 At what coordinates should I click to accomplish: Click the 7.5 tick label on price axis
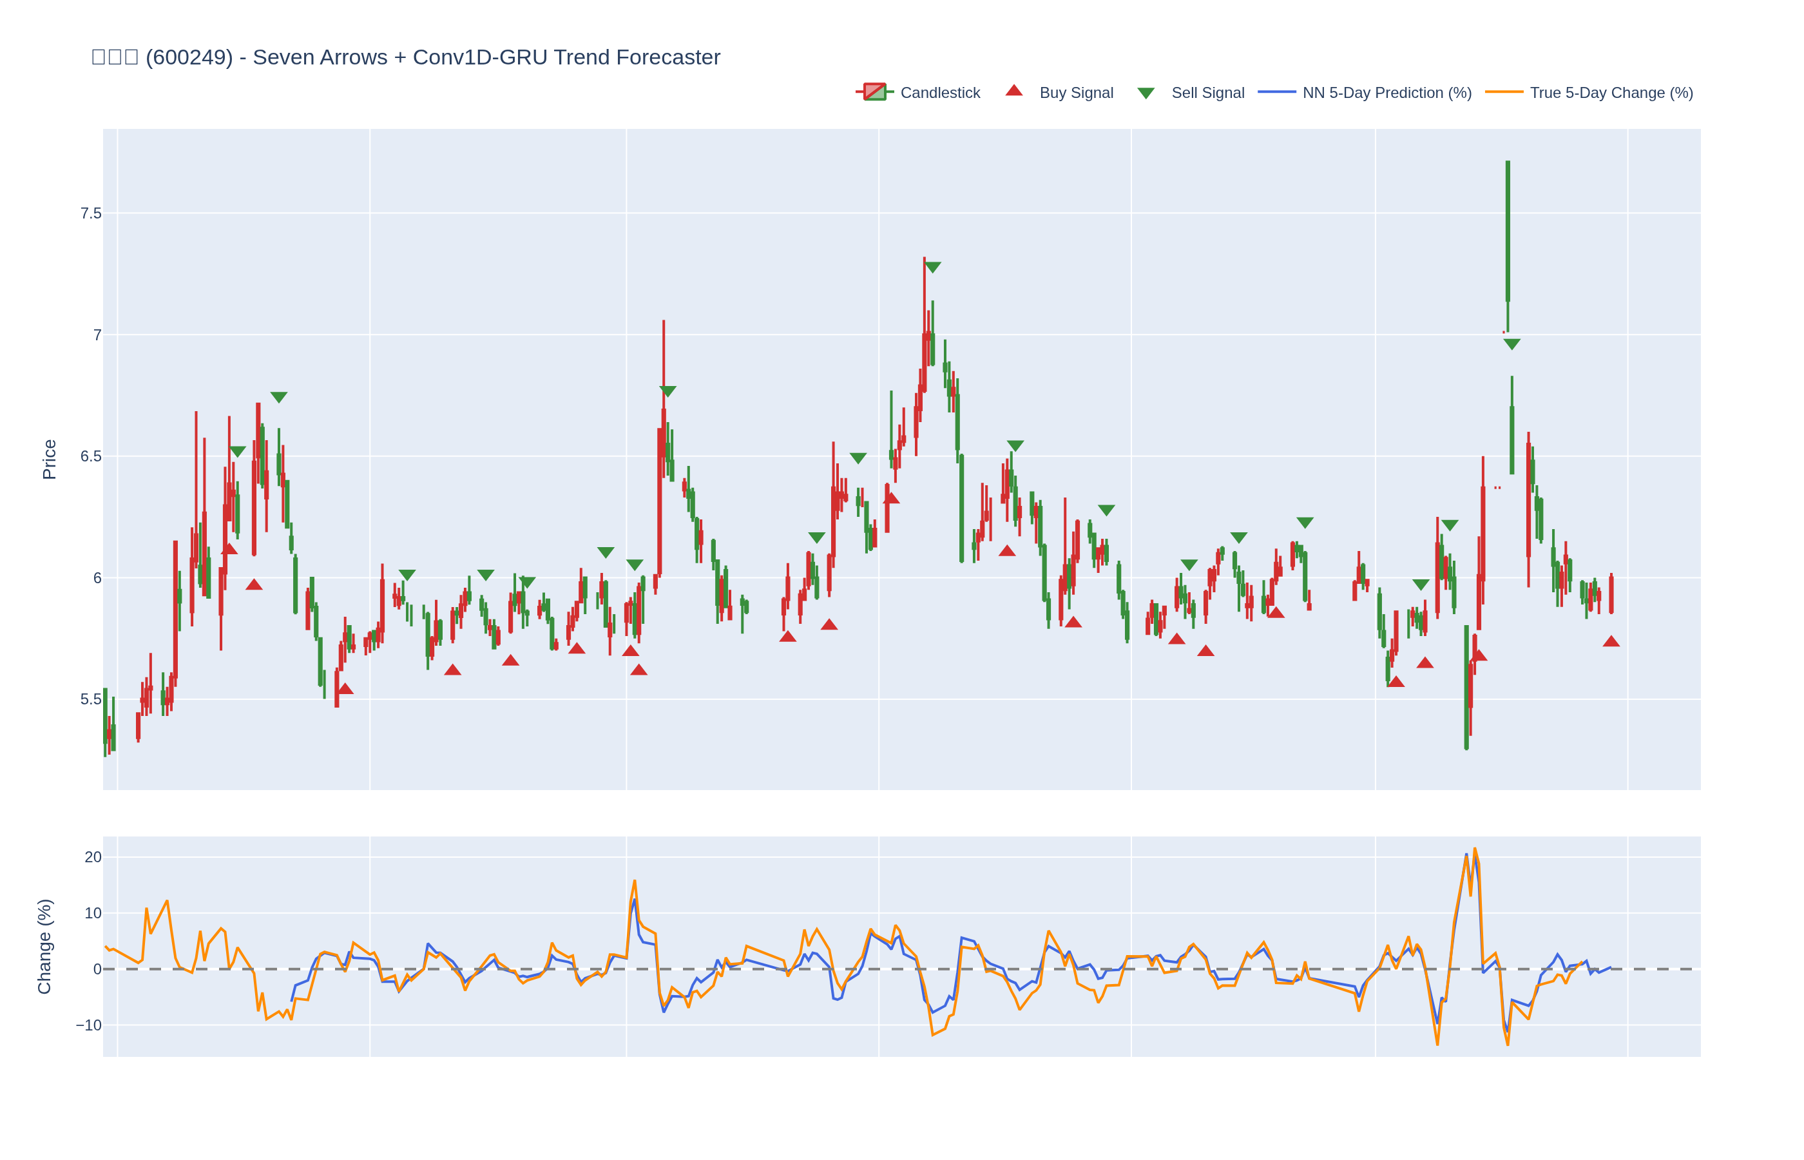coord(90,214)
